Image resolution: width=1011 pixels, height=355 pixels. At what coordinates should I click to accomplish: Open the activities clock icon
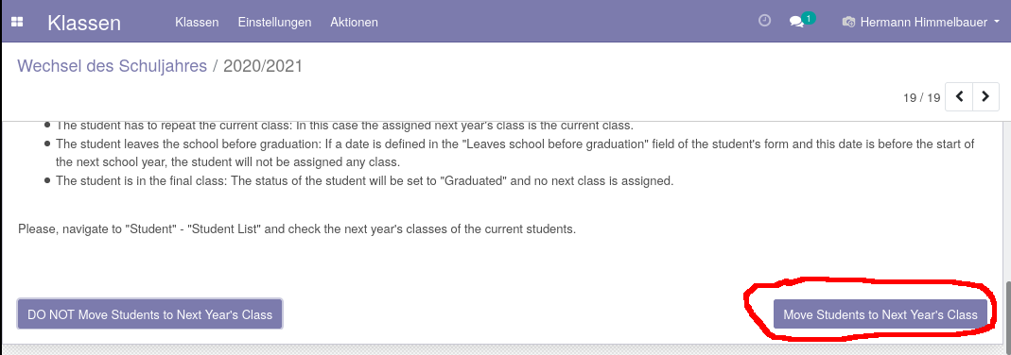tap(764, 21)
